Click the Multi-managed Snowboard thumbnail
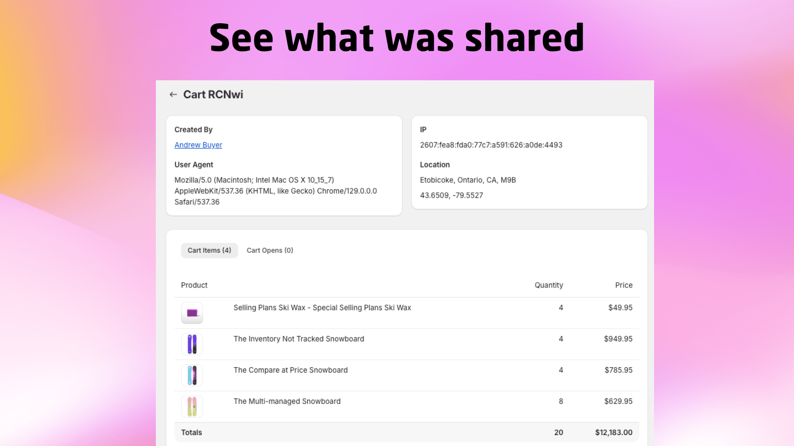794x446 pixels. pos(192,407)
